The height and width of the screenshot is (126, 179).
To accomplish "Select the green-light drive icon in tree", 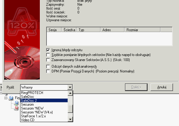I will (16, 103).
